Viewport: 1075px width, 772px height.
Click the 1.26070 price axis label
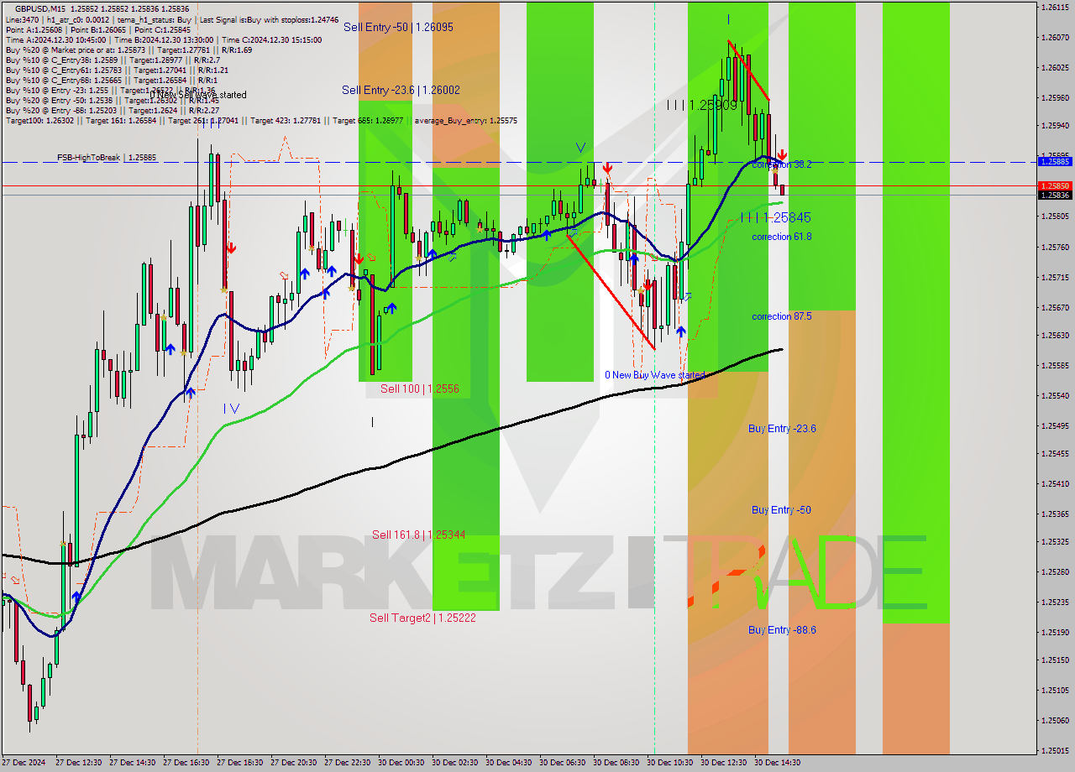click(x=1055, y=37)
